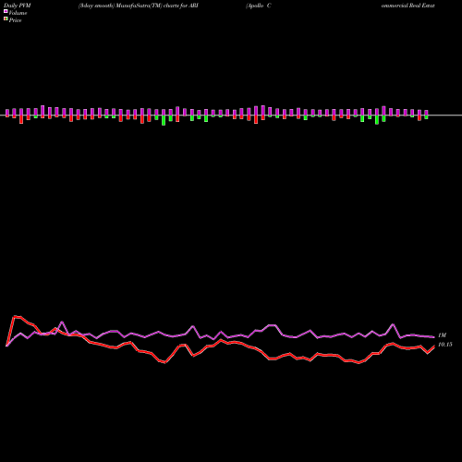
Task: Click the red-green Price legend swatch
Action: click(6, 19)
